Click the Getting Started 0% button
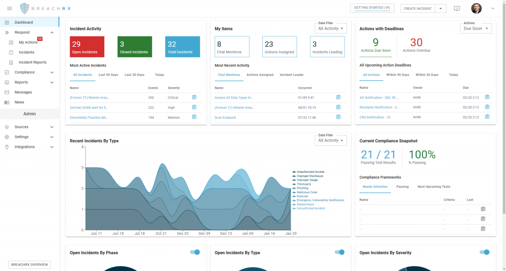 [372, 8]
